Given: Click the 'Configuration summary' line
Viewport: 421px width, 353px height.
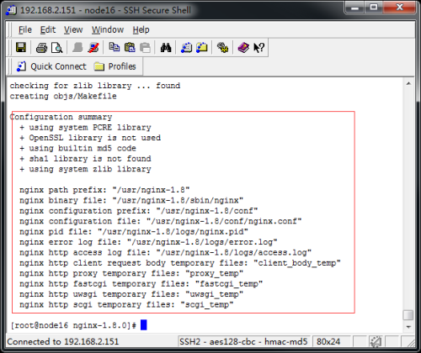Looking at the screenshot, I should point(61,117).
